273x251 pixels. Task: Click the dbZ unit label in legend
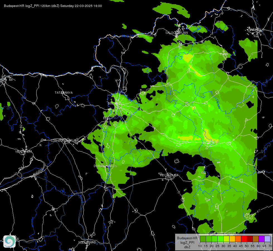187,247
